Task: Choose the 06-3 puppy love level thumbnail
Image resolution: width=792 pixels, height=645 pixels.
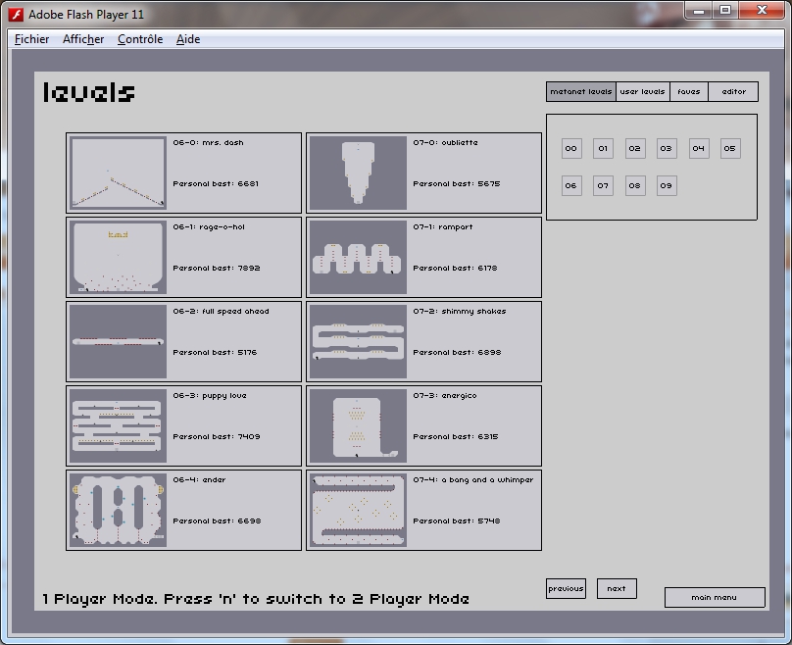Action: pos(118,426)
